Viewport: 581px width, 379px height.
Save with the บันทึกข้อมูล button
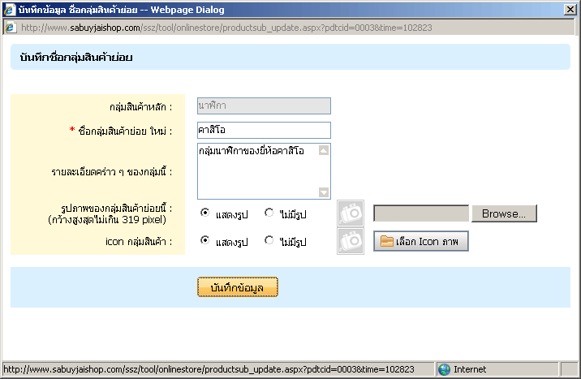238,287
